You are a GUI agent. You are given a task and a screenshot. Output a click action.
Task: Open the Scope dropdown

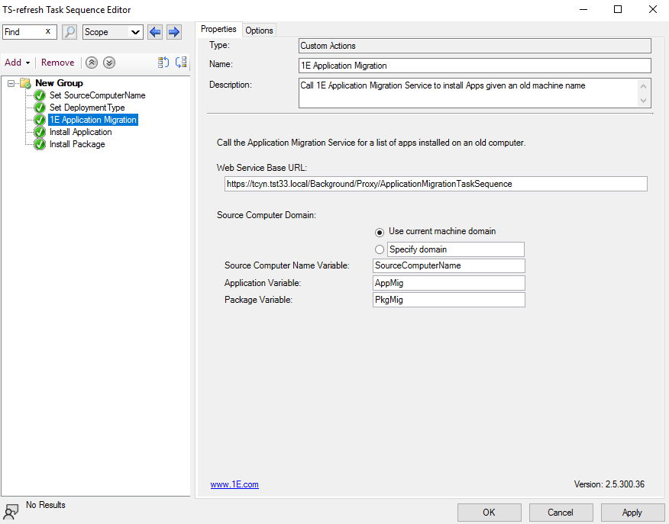[x=113, y=32]
